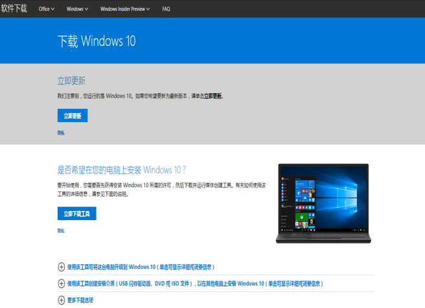Image resolution: width=425 pixels, height=308 pixels.
Task: Open the 隐私 link below 立即更新 button
Action: [61, 133]
